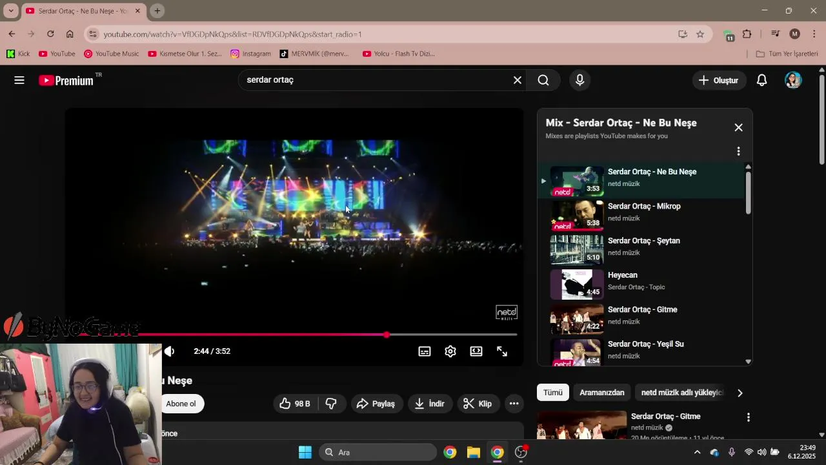
Task: Open recommended Serdar Ortaç - Gitme thumbnail
Action: pyautogui.click(x=581, y=425)
